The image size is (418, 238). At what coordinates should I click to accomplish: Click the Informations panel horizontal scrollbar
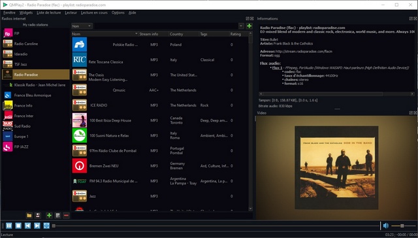point(323,94)
